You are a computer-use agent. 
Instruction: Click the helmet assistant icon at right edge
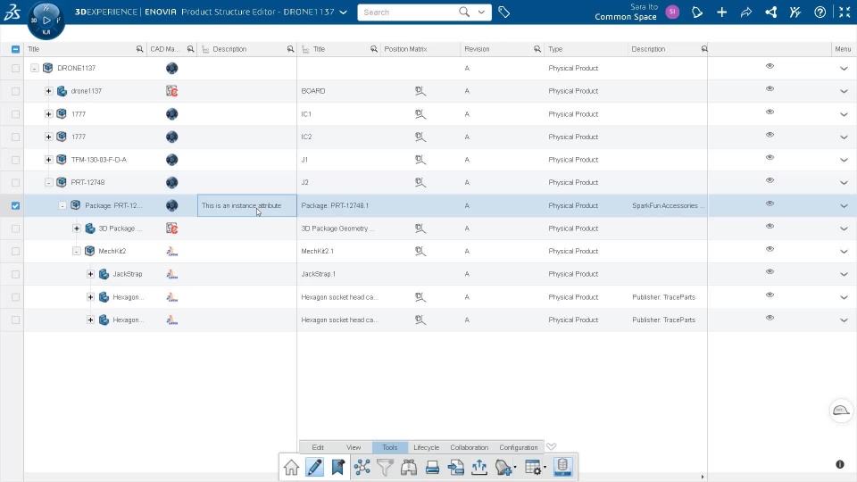[841, 411]
